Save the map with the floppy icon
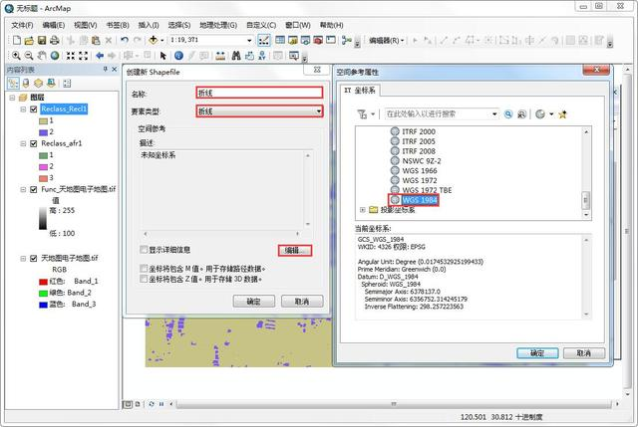The height and width of the screenshot is (427, 638). pyautogui.click(x=42, y=40)
